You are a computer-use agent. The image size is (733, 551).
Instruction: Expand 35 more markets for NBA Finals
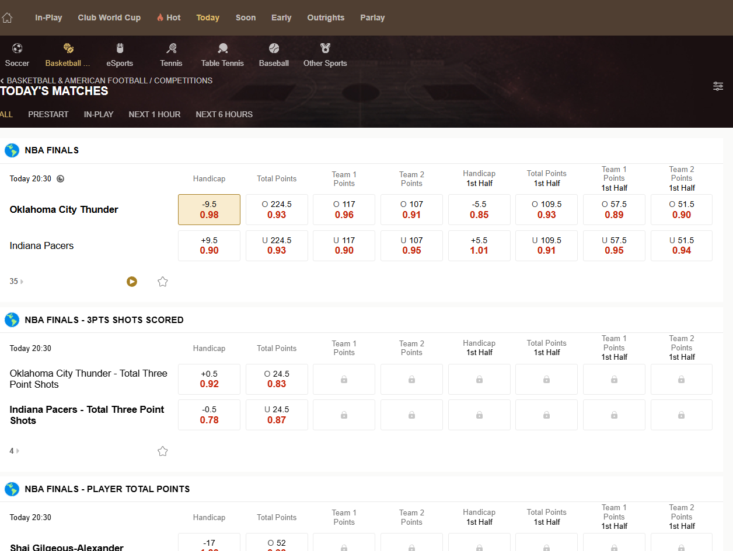tap(16, 282)
